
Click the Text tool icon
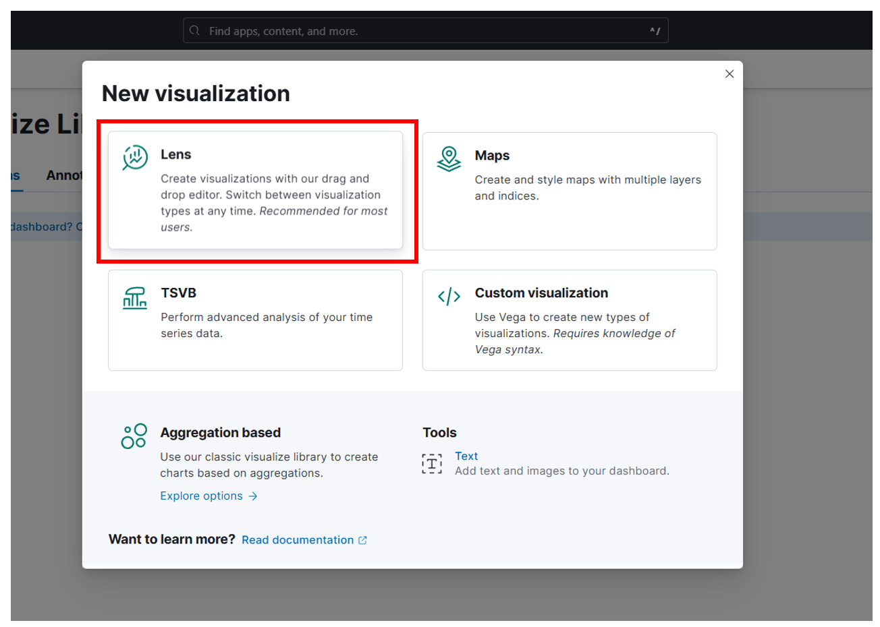click(x=432, y=464)
